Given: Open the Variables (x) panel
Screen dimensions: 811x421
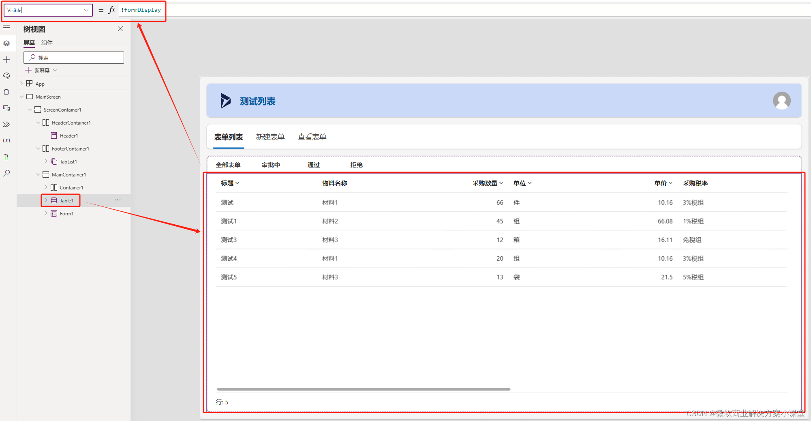Looking at the screenshot, I should [6, 140].
